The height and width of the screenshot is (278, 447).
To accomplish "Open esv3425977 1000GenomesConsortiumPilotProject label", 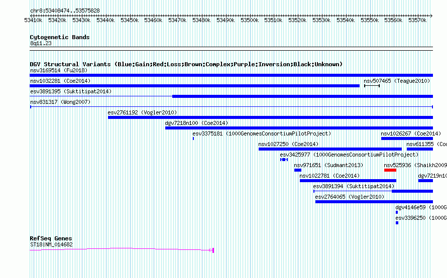I will [349, 155].
